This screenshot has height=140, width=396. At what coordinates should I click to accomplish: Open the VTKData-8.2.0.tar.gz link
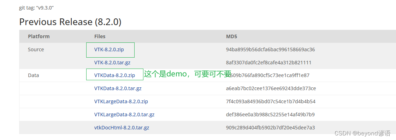118,88
